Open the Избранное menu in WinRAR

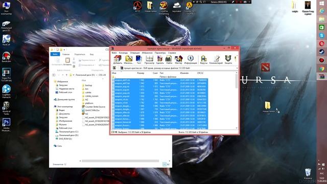tap(147, 53)
